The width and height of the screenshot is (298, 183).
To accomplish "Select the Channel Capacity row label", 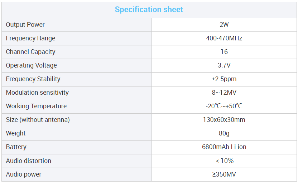I will (30, 52).
